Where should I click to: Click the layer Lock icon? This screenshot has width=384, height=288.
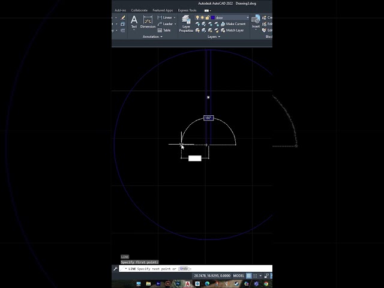pos(217,24)
